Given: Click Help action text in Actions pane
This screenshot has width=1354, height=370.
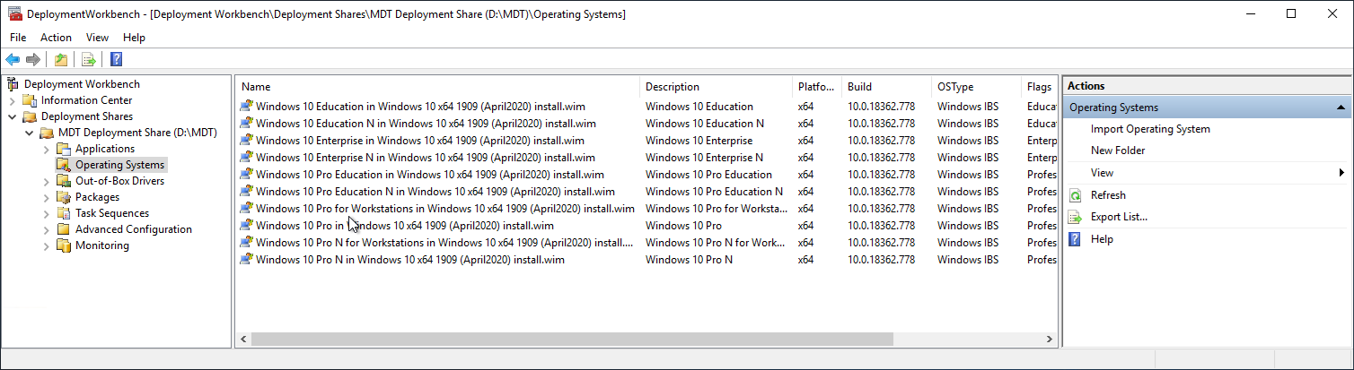Looking at the screenshot, I should click(x=1102, y=239).
